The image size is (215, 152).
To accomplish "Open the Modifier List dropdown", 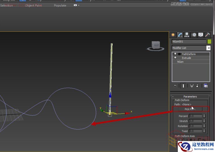I will pyautogui.click(x=208, y=48).
